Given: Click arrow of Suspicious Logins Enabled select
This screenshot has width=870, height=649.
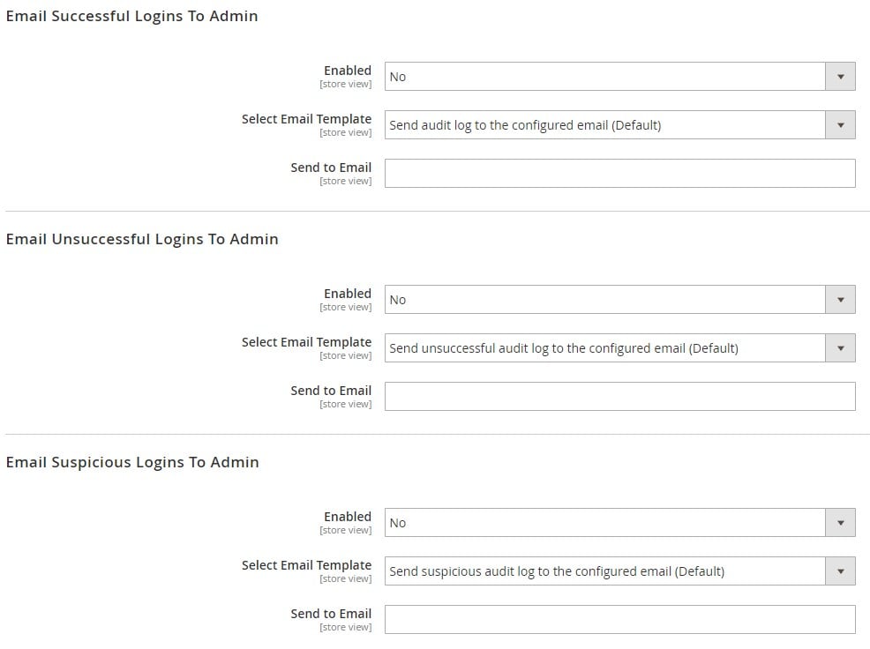Looking at the screenshot, I should tap(841, 523).
